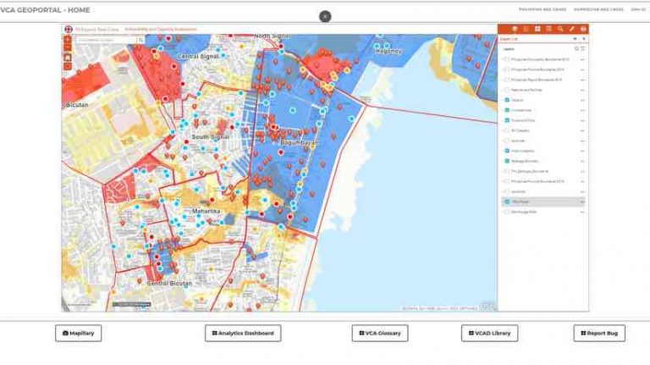Viewport: 650px width, 365px height.
Task: Open the Print widget icon
Action: tap(583, 29)
